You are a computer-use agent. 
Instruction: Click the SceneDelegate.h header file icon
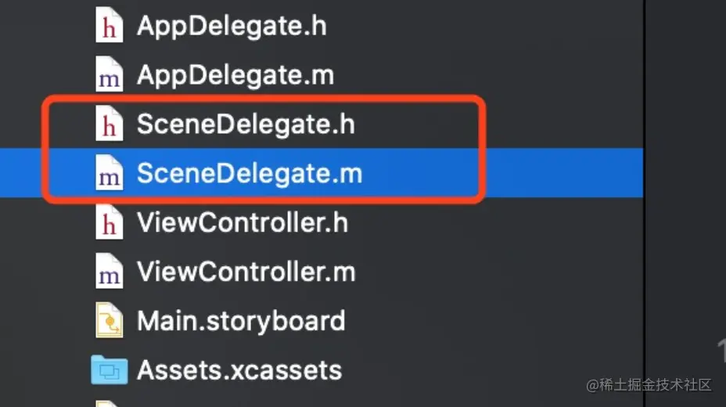[109, 125]
